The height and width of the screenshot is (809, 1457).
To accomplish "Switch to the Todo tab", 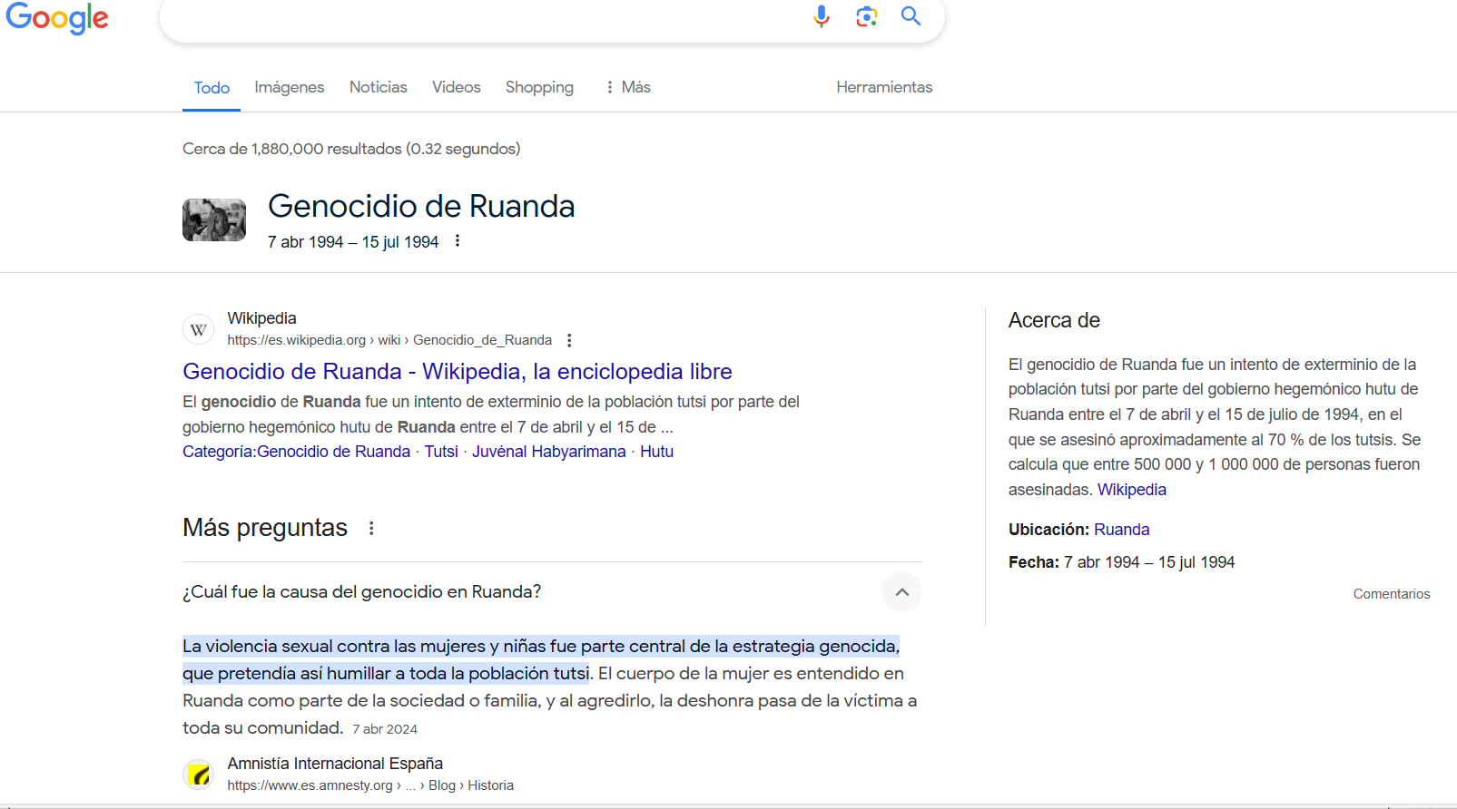I will pyautogui.click(x=212, y=88).
